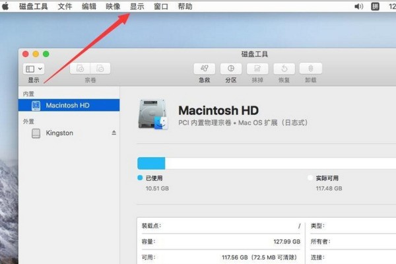The width and height of the screenshot is (396, 264).
Task: Select the Kingston drive in sidebar
Action: click(x=59, y=133)
